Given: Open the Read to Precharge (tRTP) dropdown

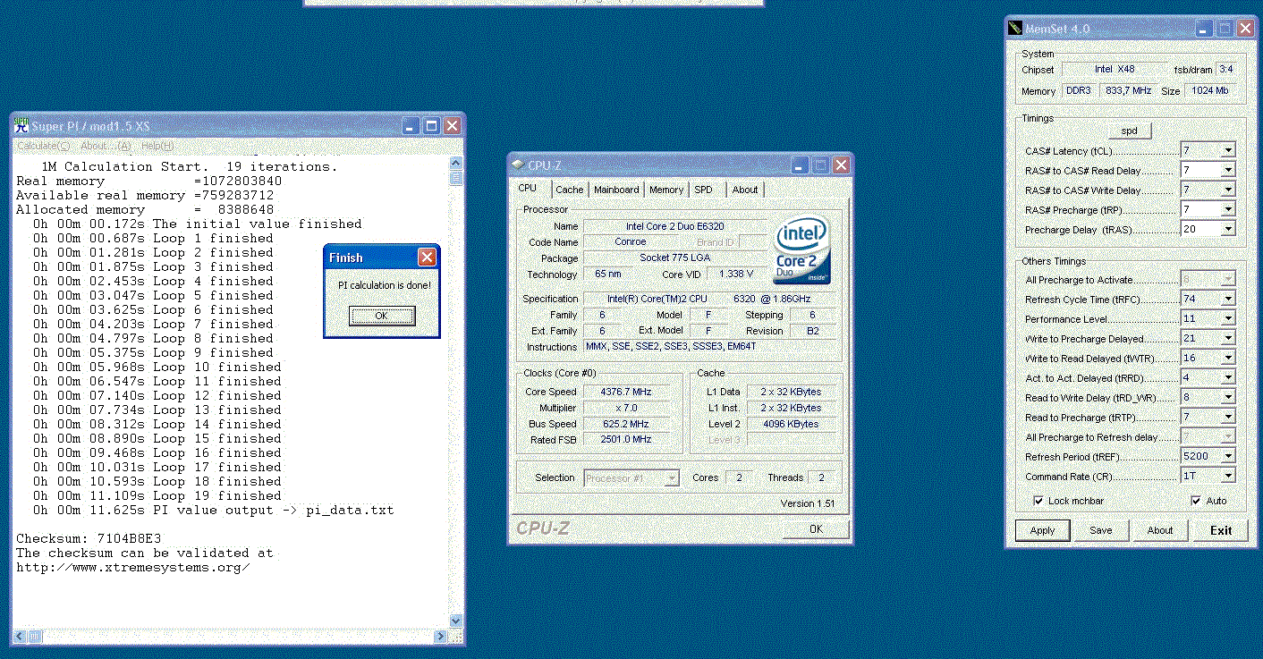Looking at the screenshot, I should coord(1228,417).
